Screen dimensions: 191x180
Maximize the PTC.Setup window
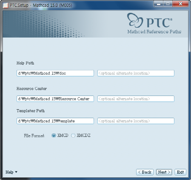168,4
